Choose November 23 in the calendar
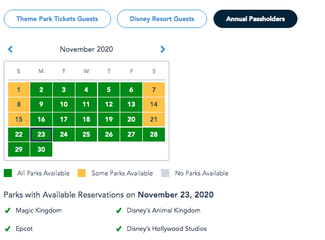 click(42, 135)
